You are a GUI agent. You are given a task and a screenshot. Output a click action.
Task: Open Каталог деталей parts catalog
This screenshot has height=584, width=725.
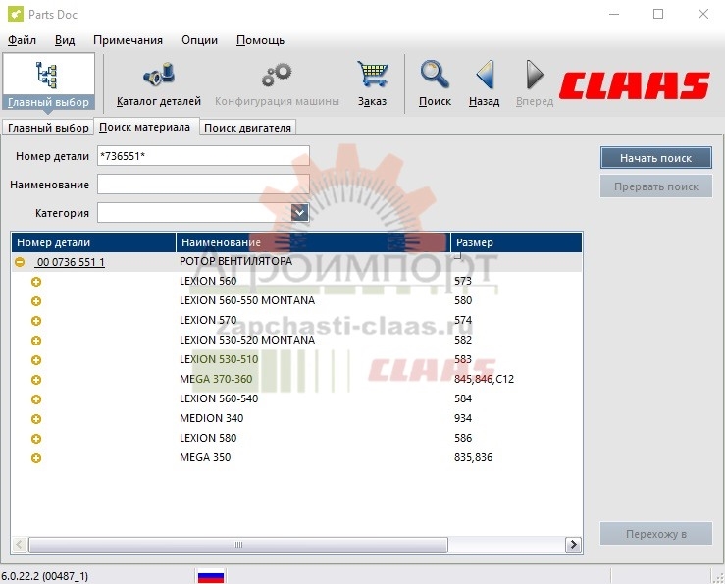(159, 83)
